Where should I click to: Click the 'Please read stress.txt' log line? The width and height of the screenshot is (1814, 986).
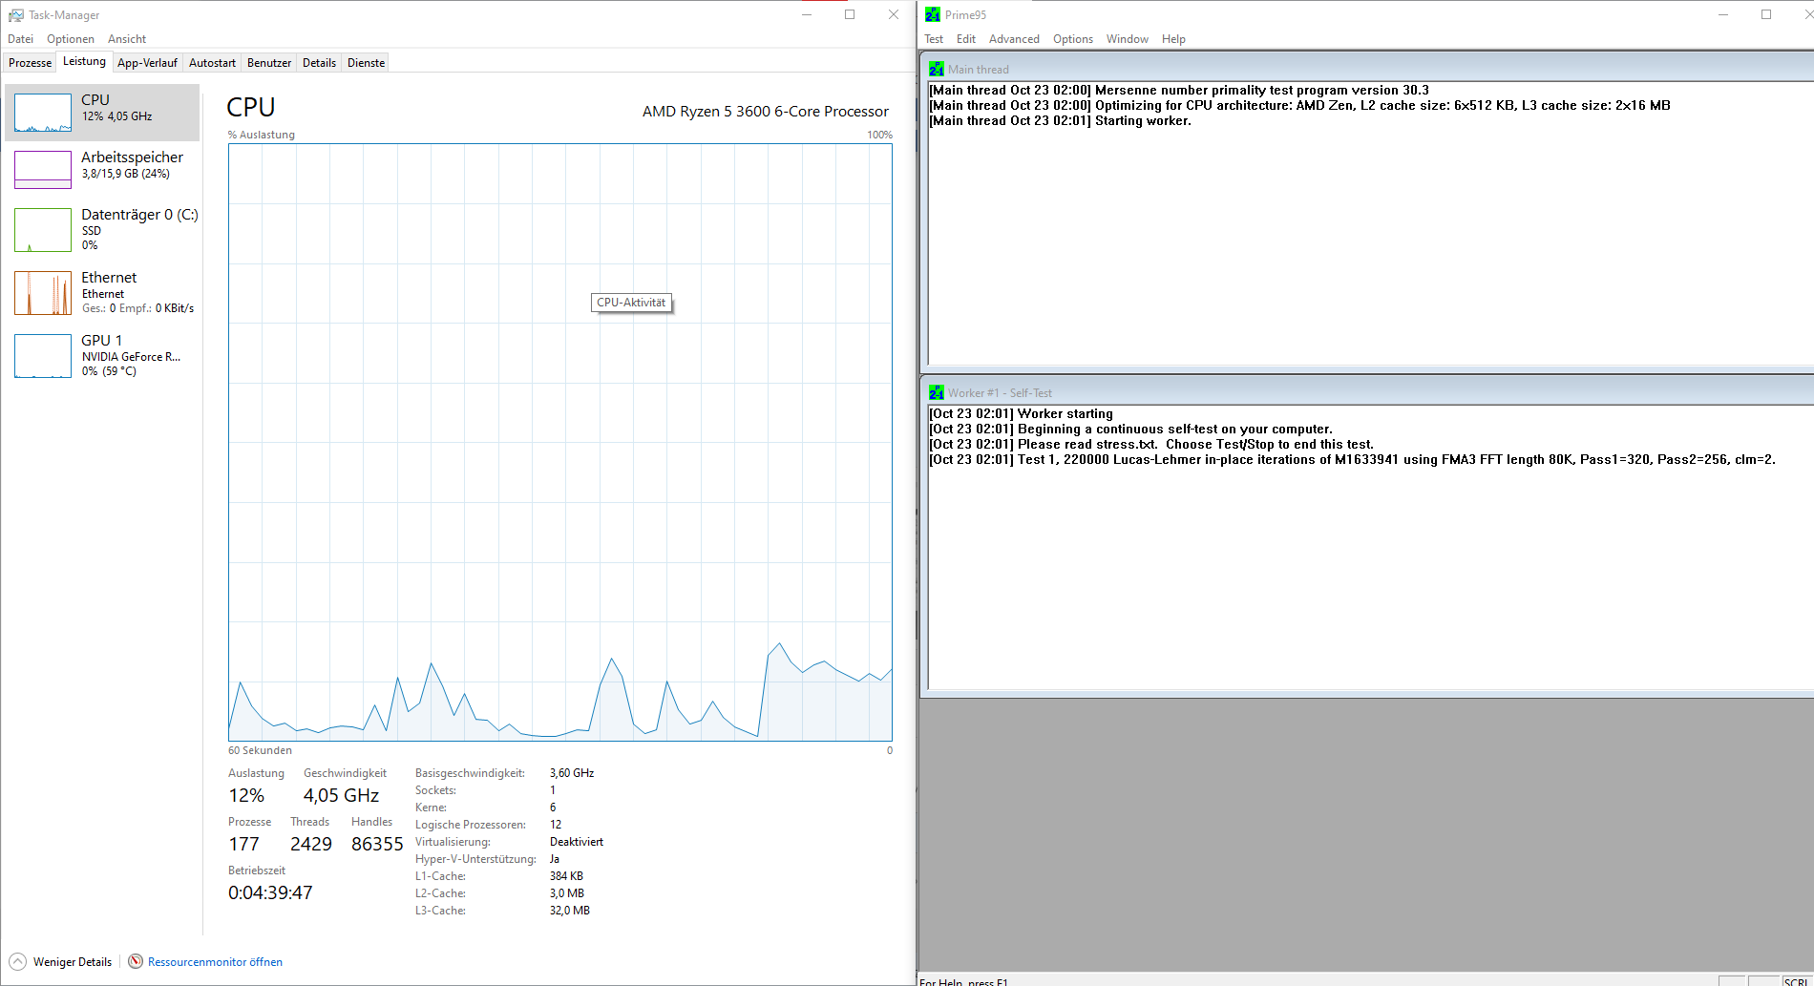click(1152, 445)
